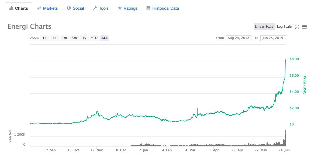The height and width of the screenshot is (154, 311).
Task: Click the calendar icon beside Historical Data
Action: 148,8
